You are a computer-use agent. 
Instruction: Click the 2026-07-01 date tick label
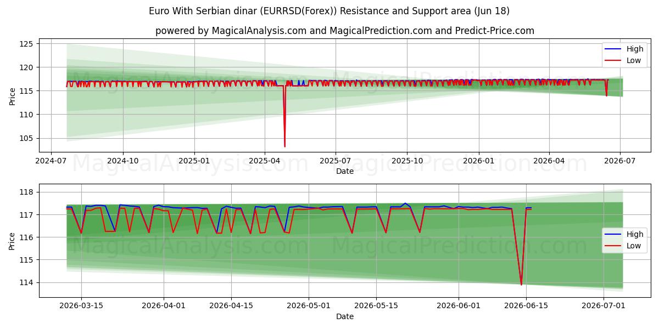604,307
